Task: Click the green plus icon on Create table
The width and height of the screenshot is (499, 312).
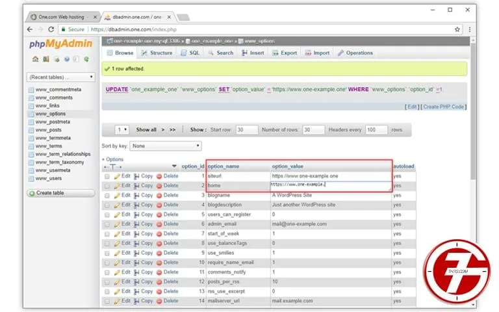Action: pos(32,193)
